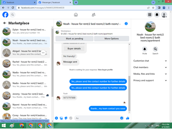Mute the Noah conversation
This screenshot has width=172, height=132.
pos(144,49)
